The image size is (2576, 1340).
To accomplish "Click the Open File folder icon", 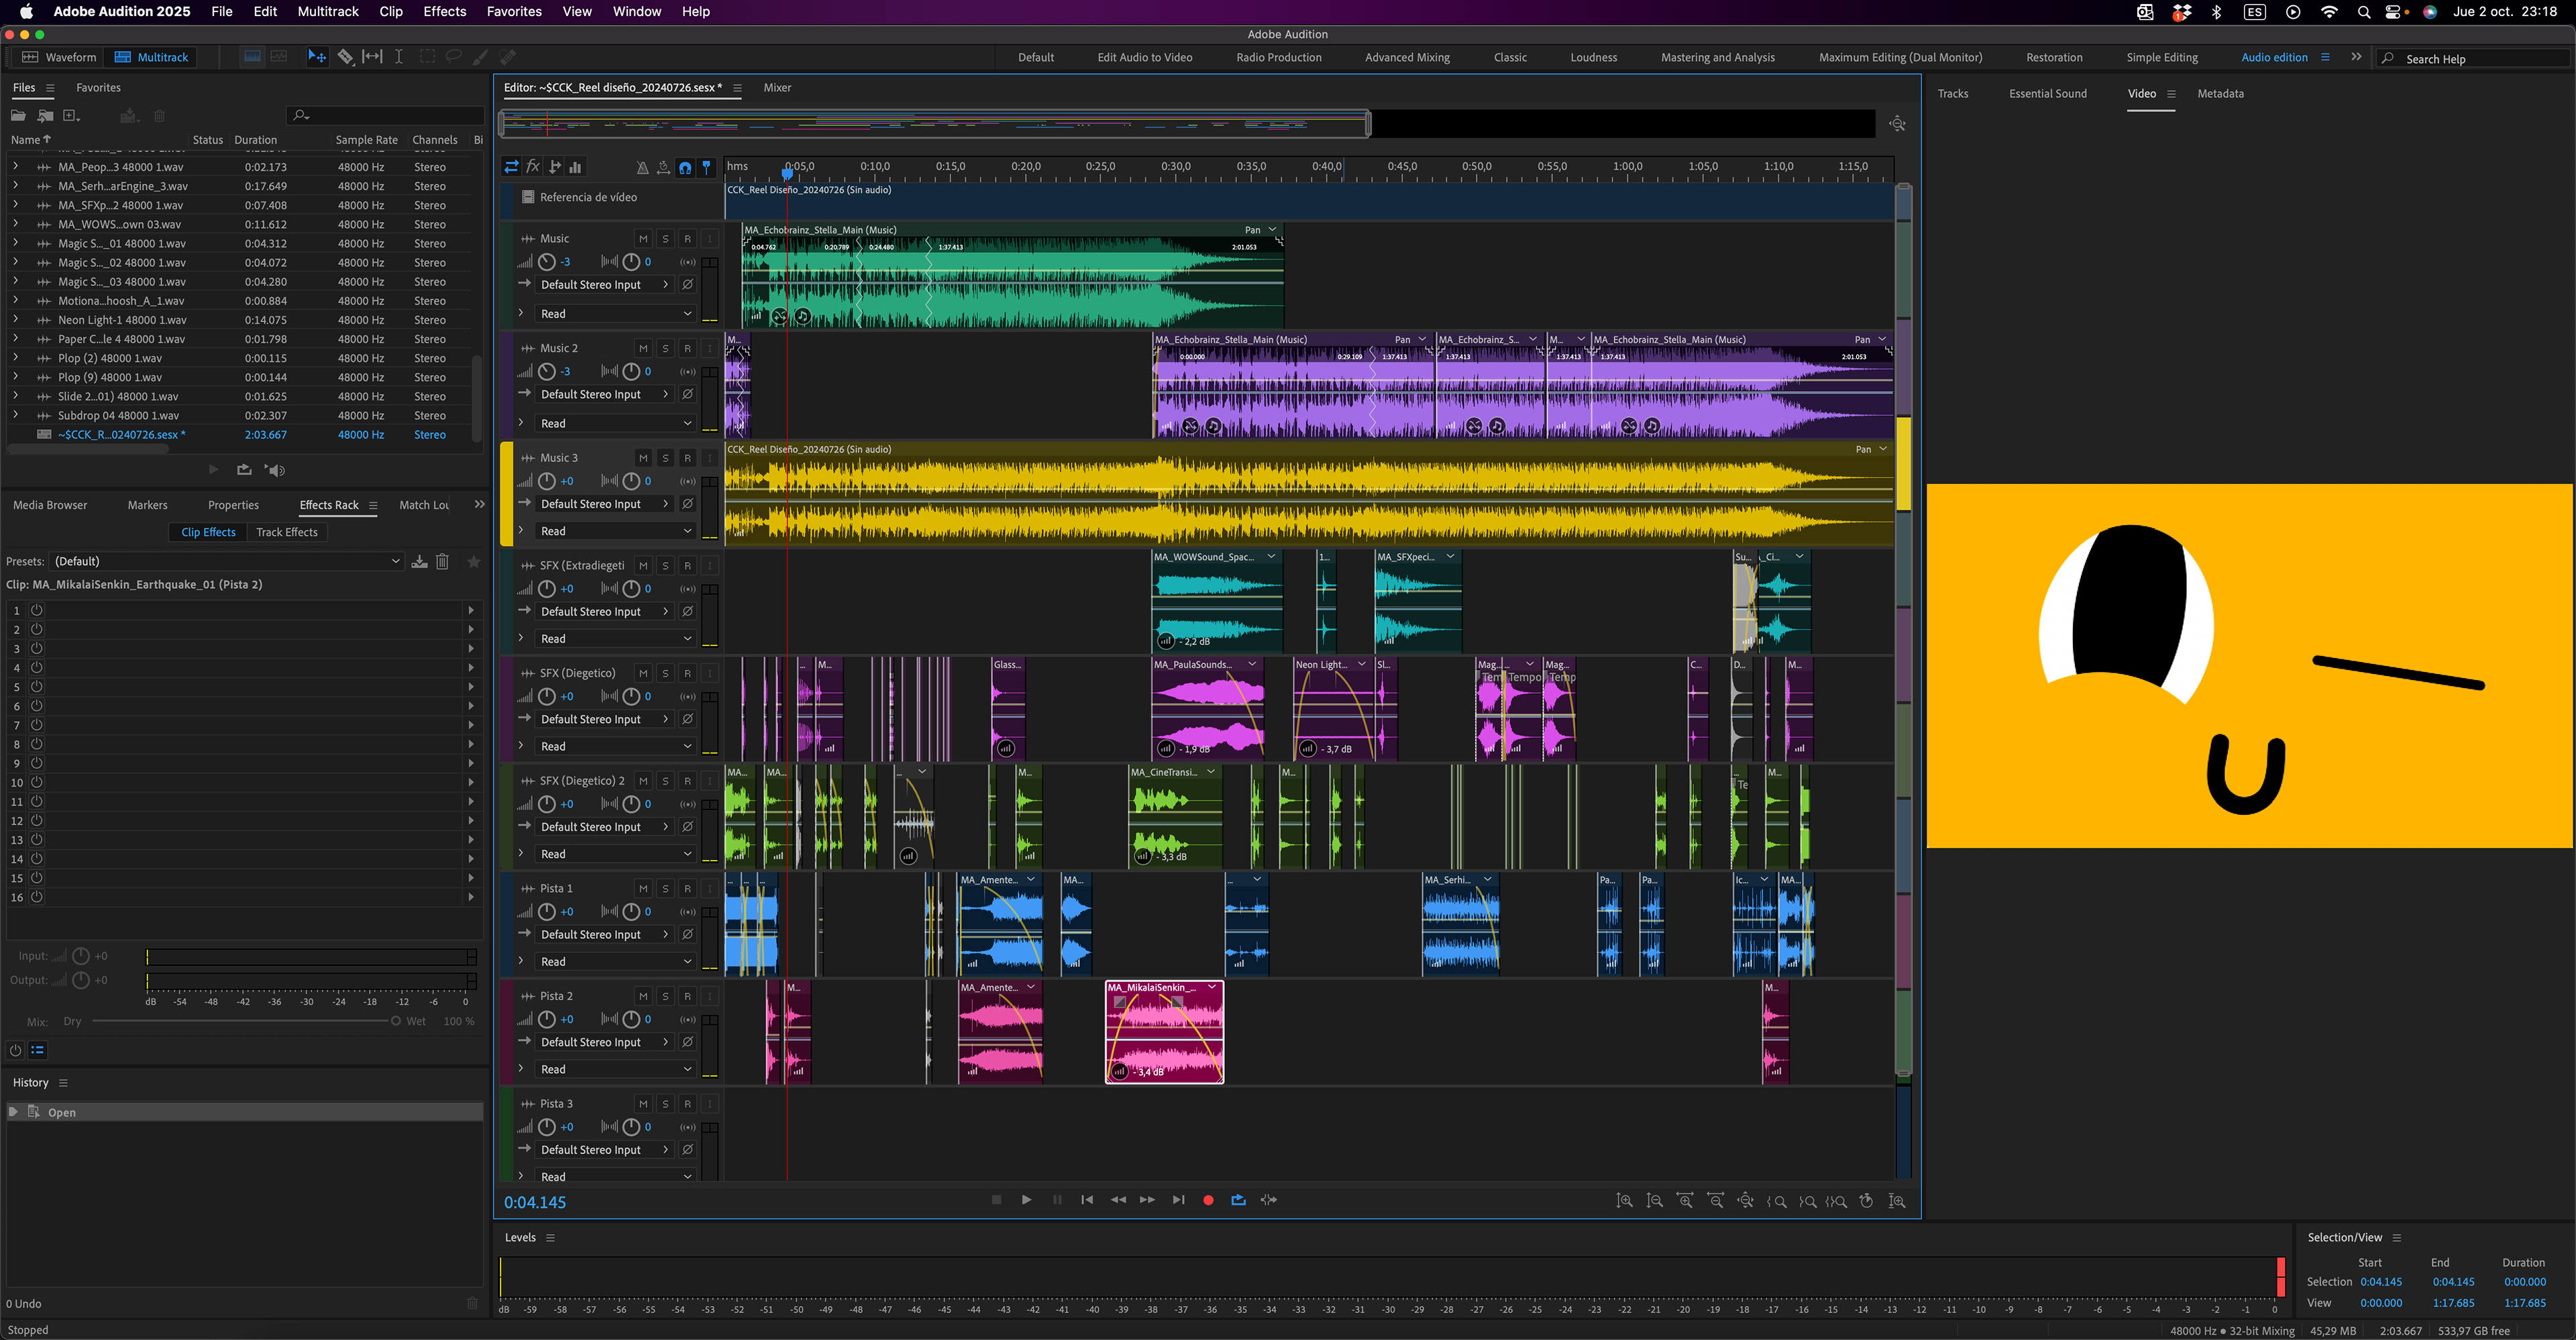I will 18,116.
